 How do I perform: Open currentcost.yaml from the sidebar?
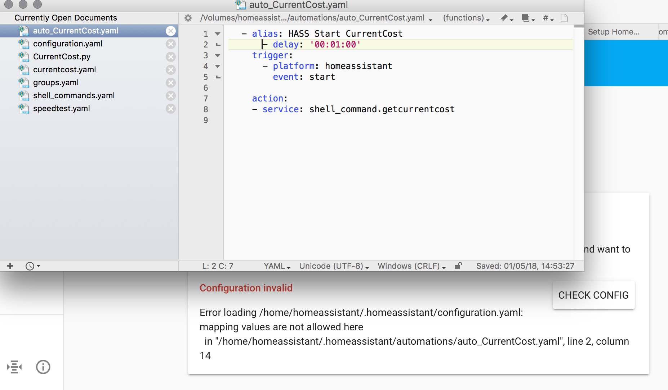click(89, 70)
